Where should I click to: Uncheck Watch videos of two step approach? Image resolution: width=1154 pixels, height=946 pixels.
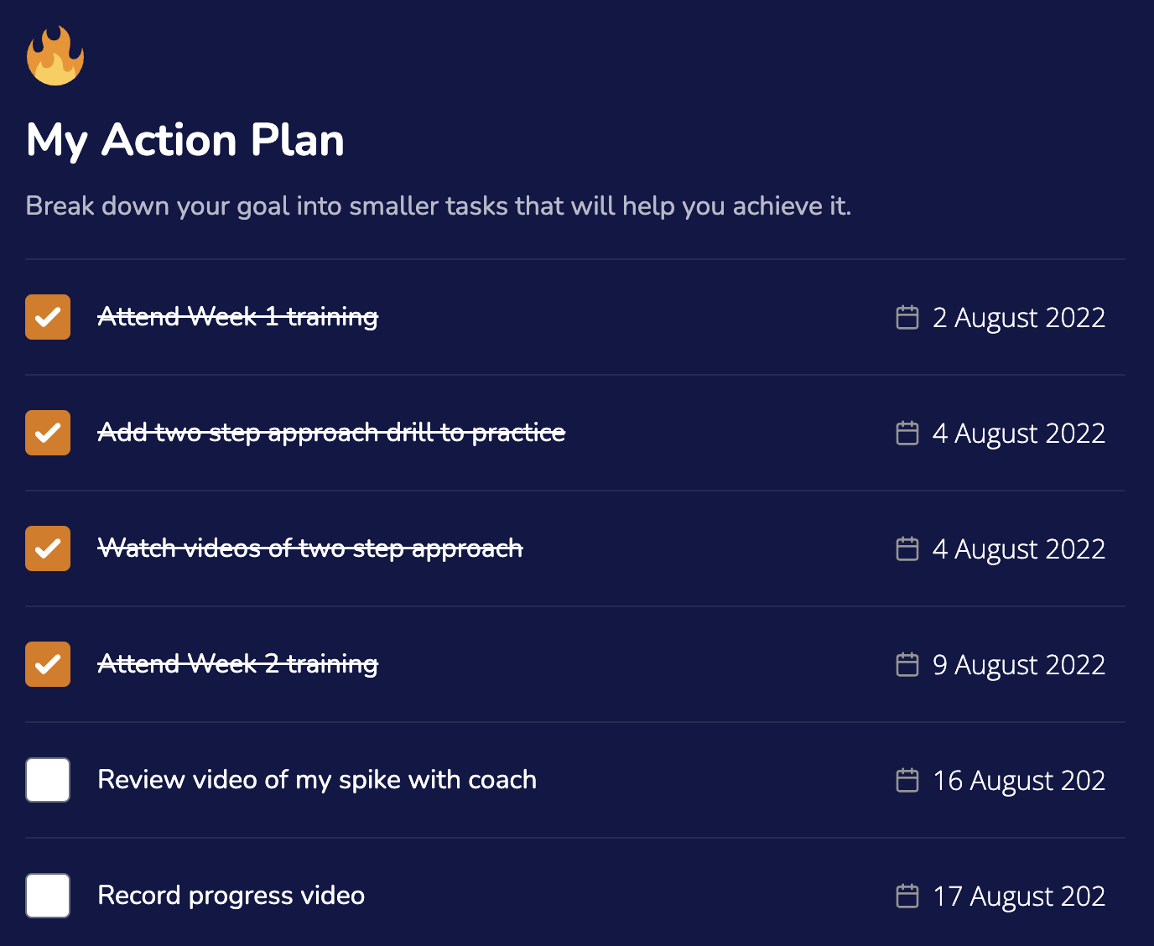[x=48, y=548]
